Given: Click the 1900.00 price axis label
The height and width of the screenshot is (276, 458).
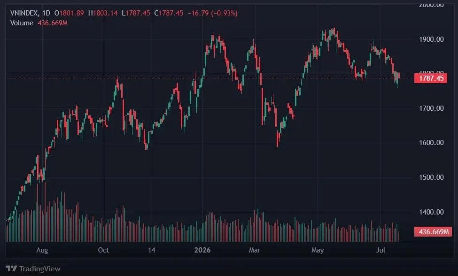Looking at the screenshot, I should 431,39.
